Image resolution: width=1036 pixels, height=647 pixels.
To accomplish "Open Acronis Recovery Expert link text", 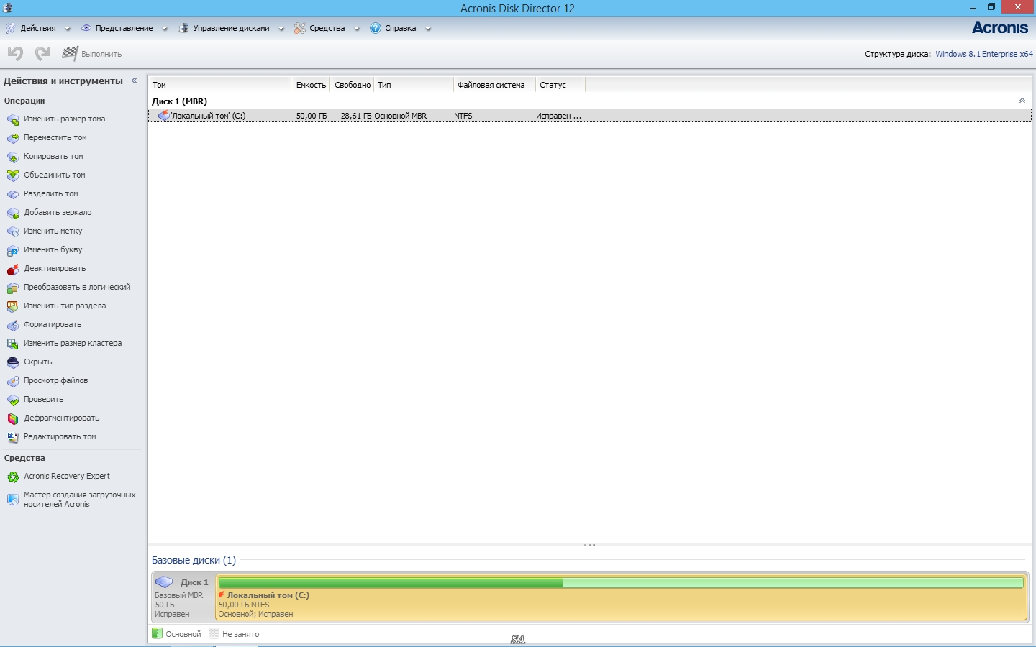I will coord(67,476).
